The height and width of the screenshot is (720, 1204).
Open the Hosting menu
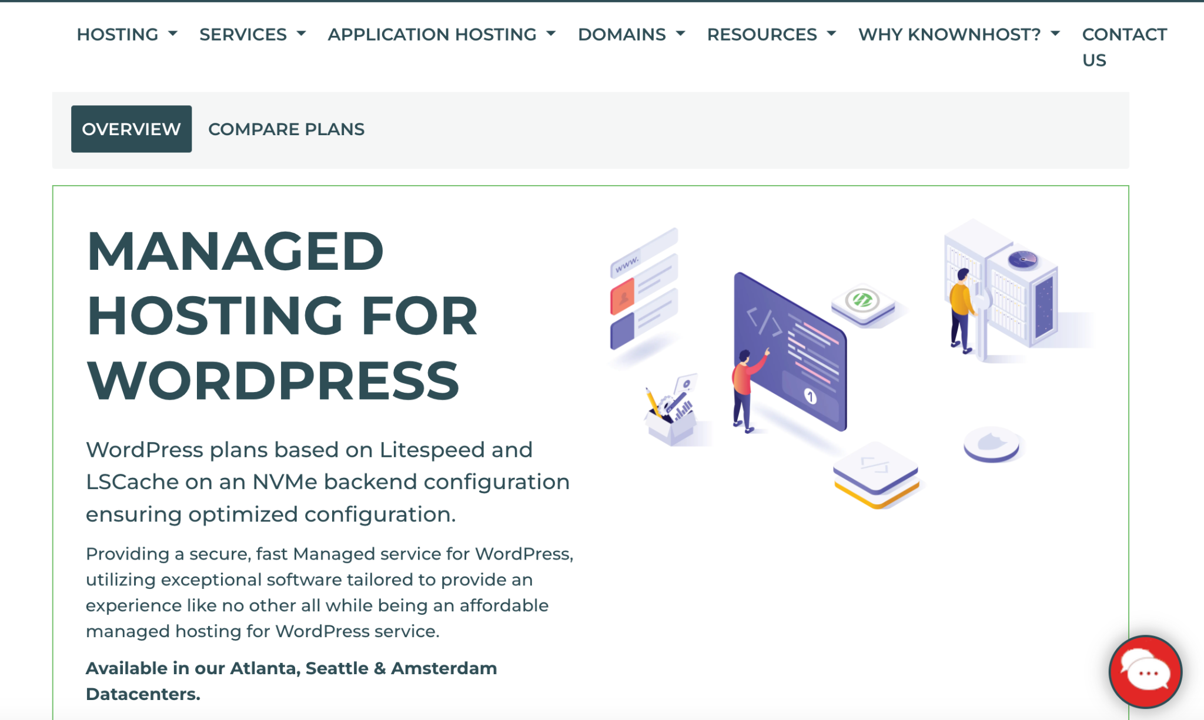(127, 35)
